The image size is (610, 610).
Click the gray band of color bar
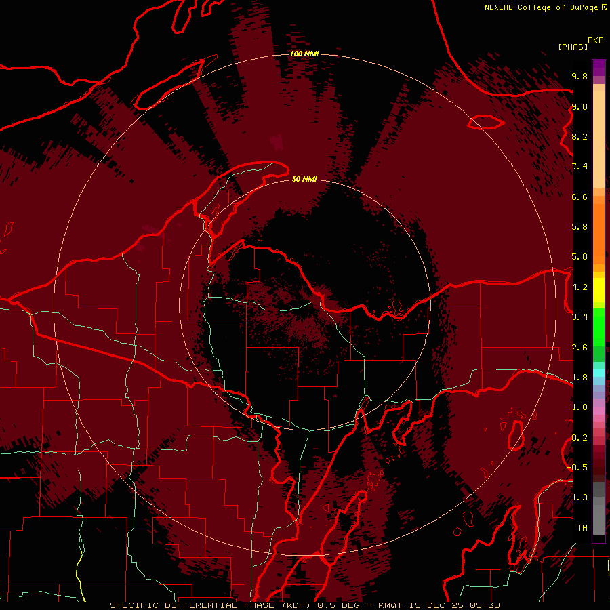(x=598, y=508)
